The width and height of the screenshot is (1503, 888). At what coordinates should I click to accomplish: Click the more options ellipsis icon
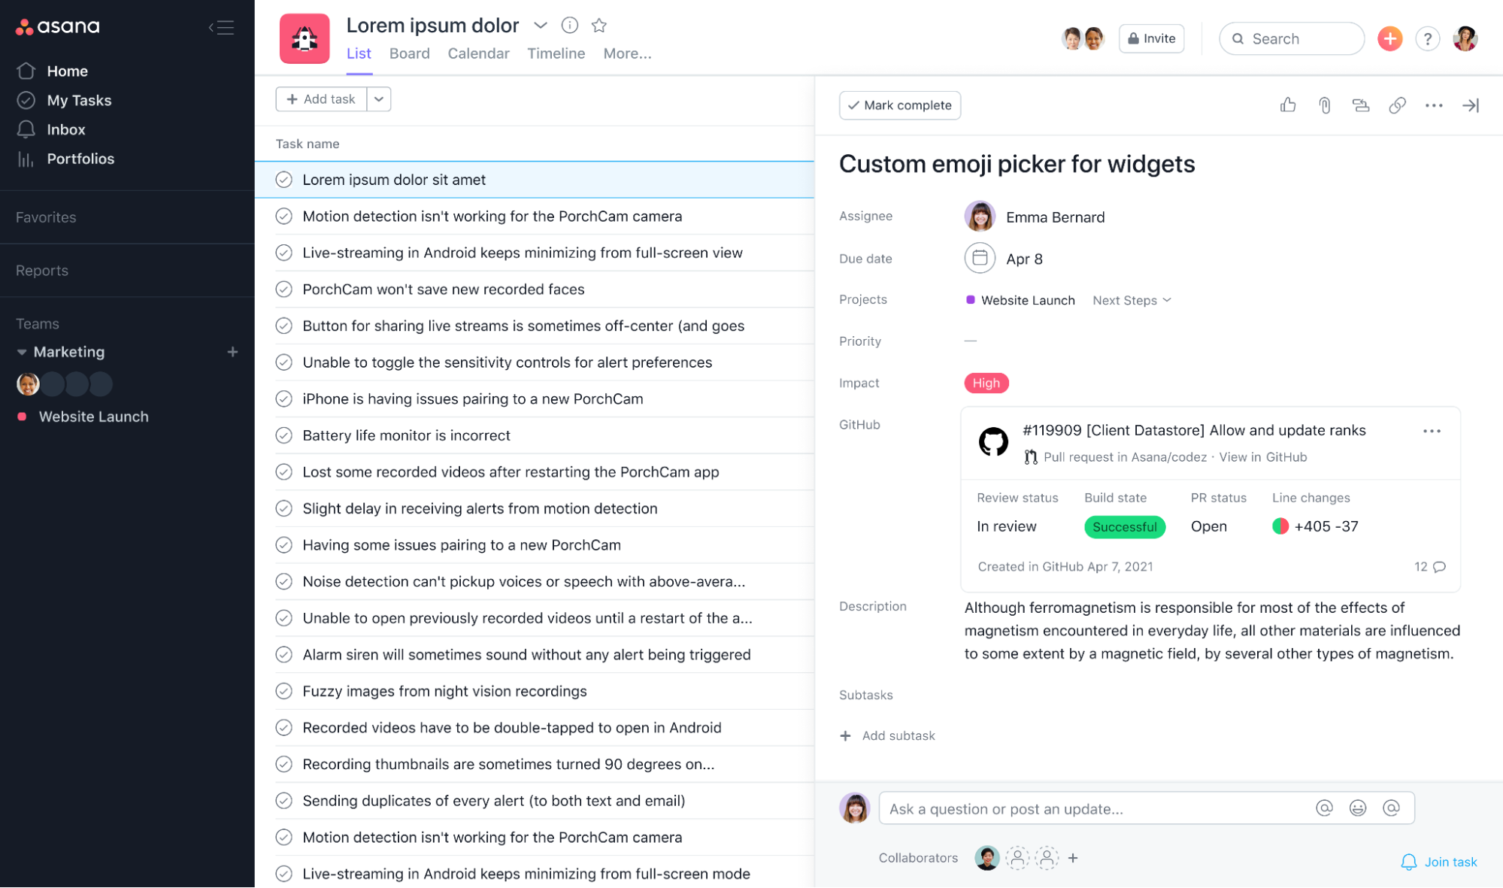click(x=1435, y=105)
